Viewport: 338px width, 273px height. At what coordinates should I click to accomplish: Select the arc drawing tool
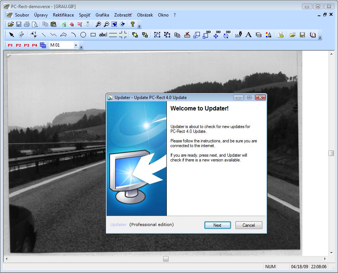click(73, 34)
